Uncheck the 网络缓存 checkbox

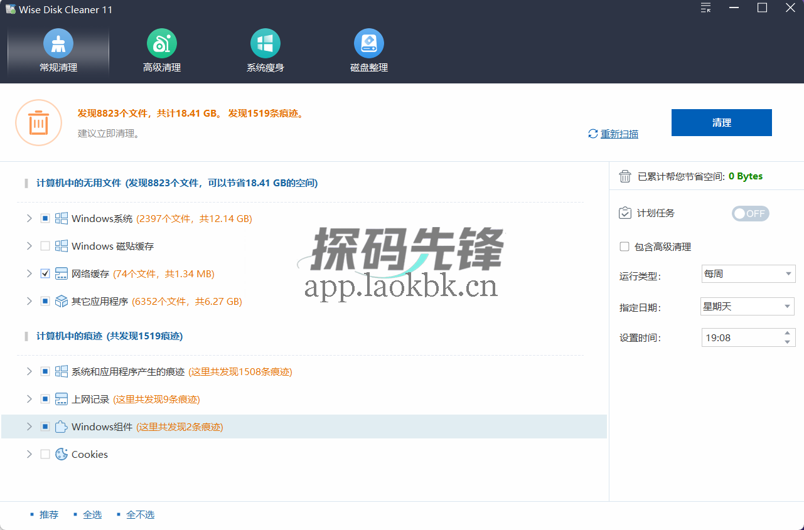tap(45, 273)
